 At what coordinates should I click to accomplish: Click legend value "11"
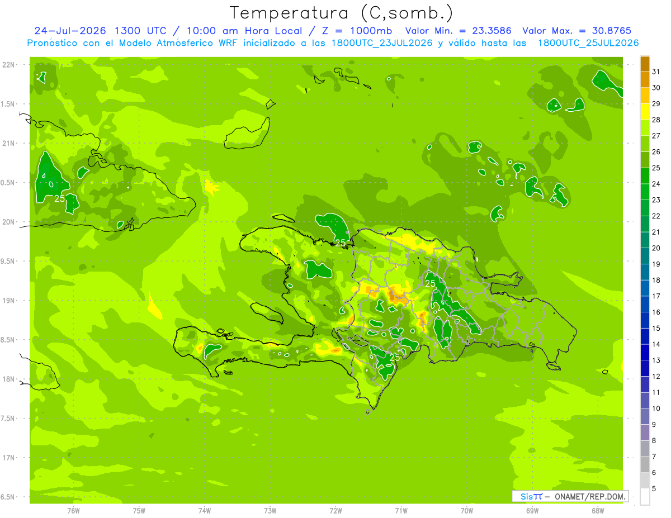[x=656, y=393]
